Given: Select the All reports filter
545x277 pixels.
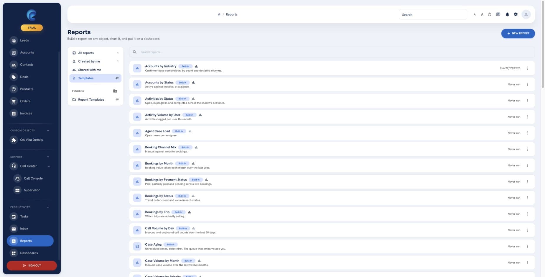Looking at the screenshot, I should 96,53.
